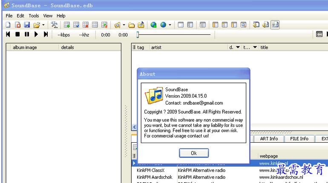The image size is (328, 183).
Task: Toggle the highlighted music list toolbar icon
Action: [275, 25]
